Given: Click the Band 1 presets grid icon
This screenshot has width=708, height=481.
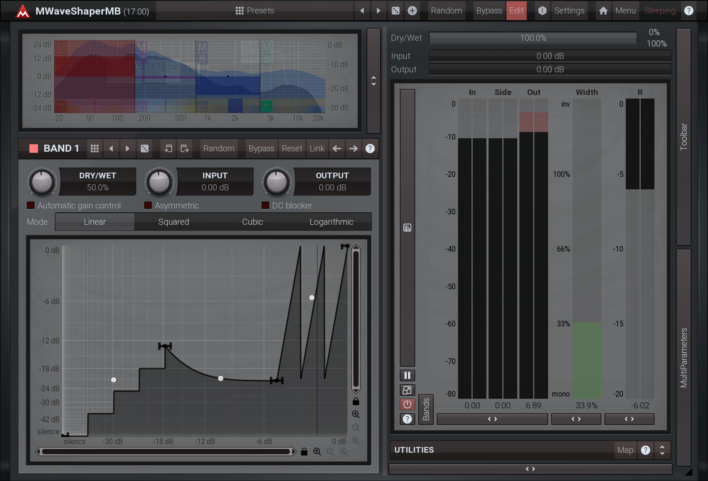Looking at the screenshot, I should tap(94, 149).
